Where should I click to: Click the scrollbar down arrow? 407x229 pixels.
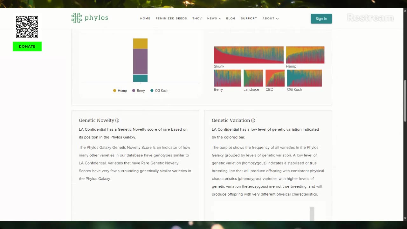coord(405,219)
